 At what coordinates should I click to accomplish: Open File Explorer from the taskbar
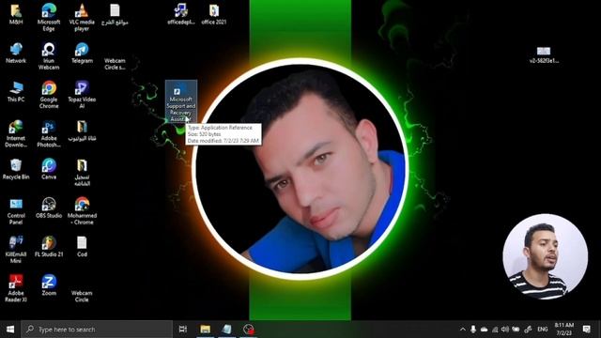[205, 330]
